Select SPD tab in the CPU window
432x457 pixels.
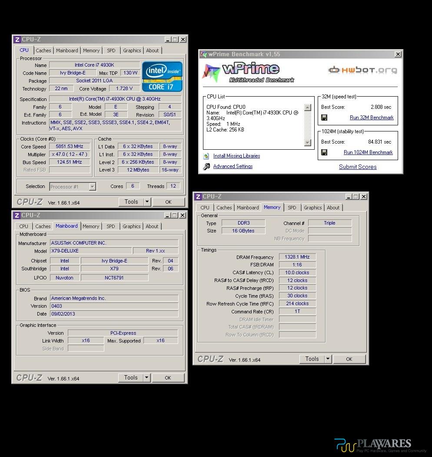pos(111,50)
